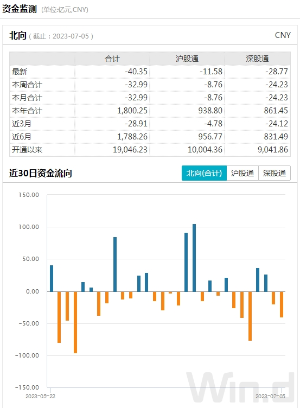Image resolution: width=300 pixels, height=408 pixels.
Task: Click the lowest orange bar near -100
Action: [x=75, y=322]
